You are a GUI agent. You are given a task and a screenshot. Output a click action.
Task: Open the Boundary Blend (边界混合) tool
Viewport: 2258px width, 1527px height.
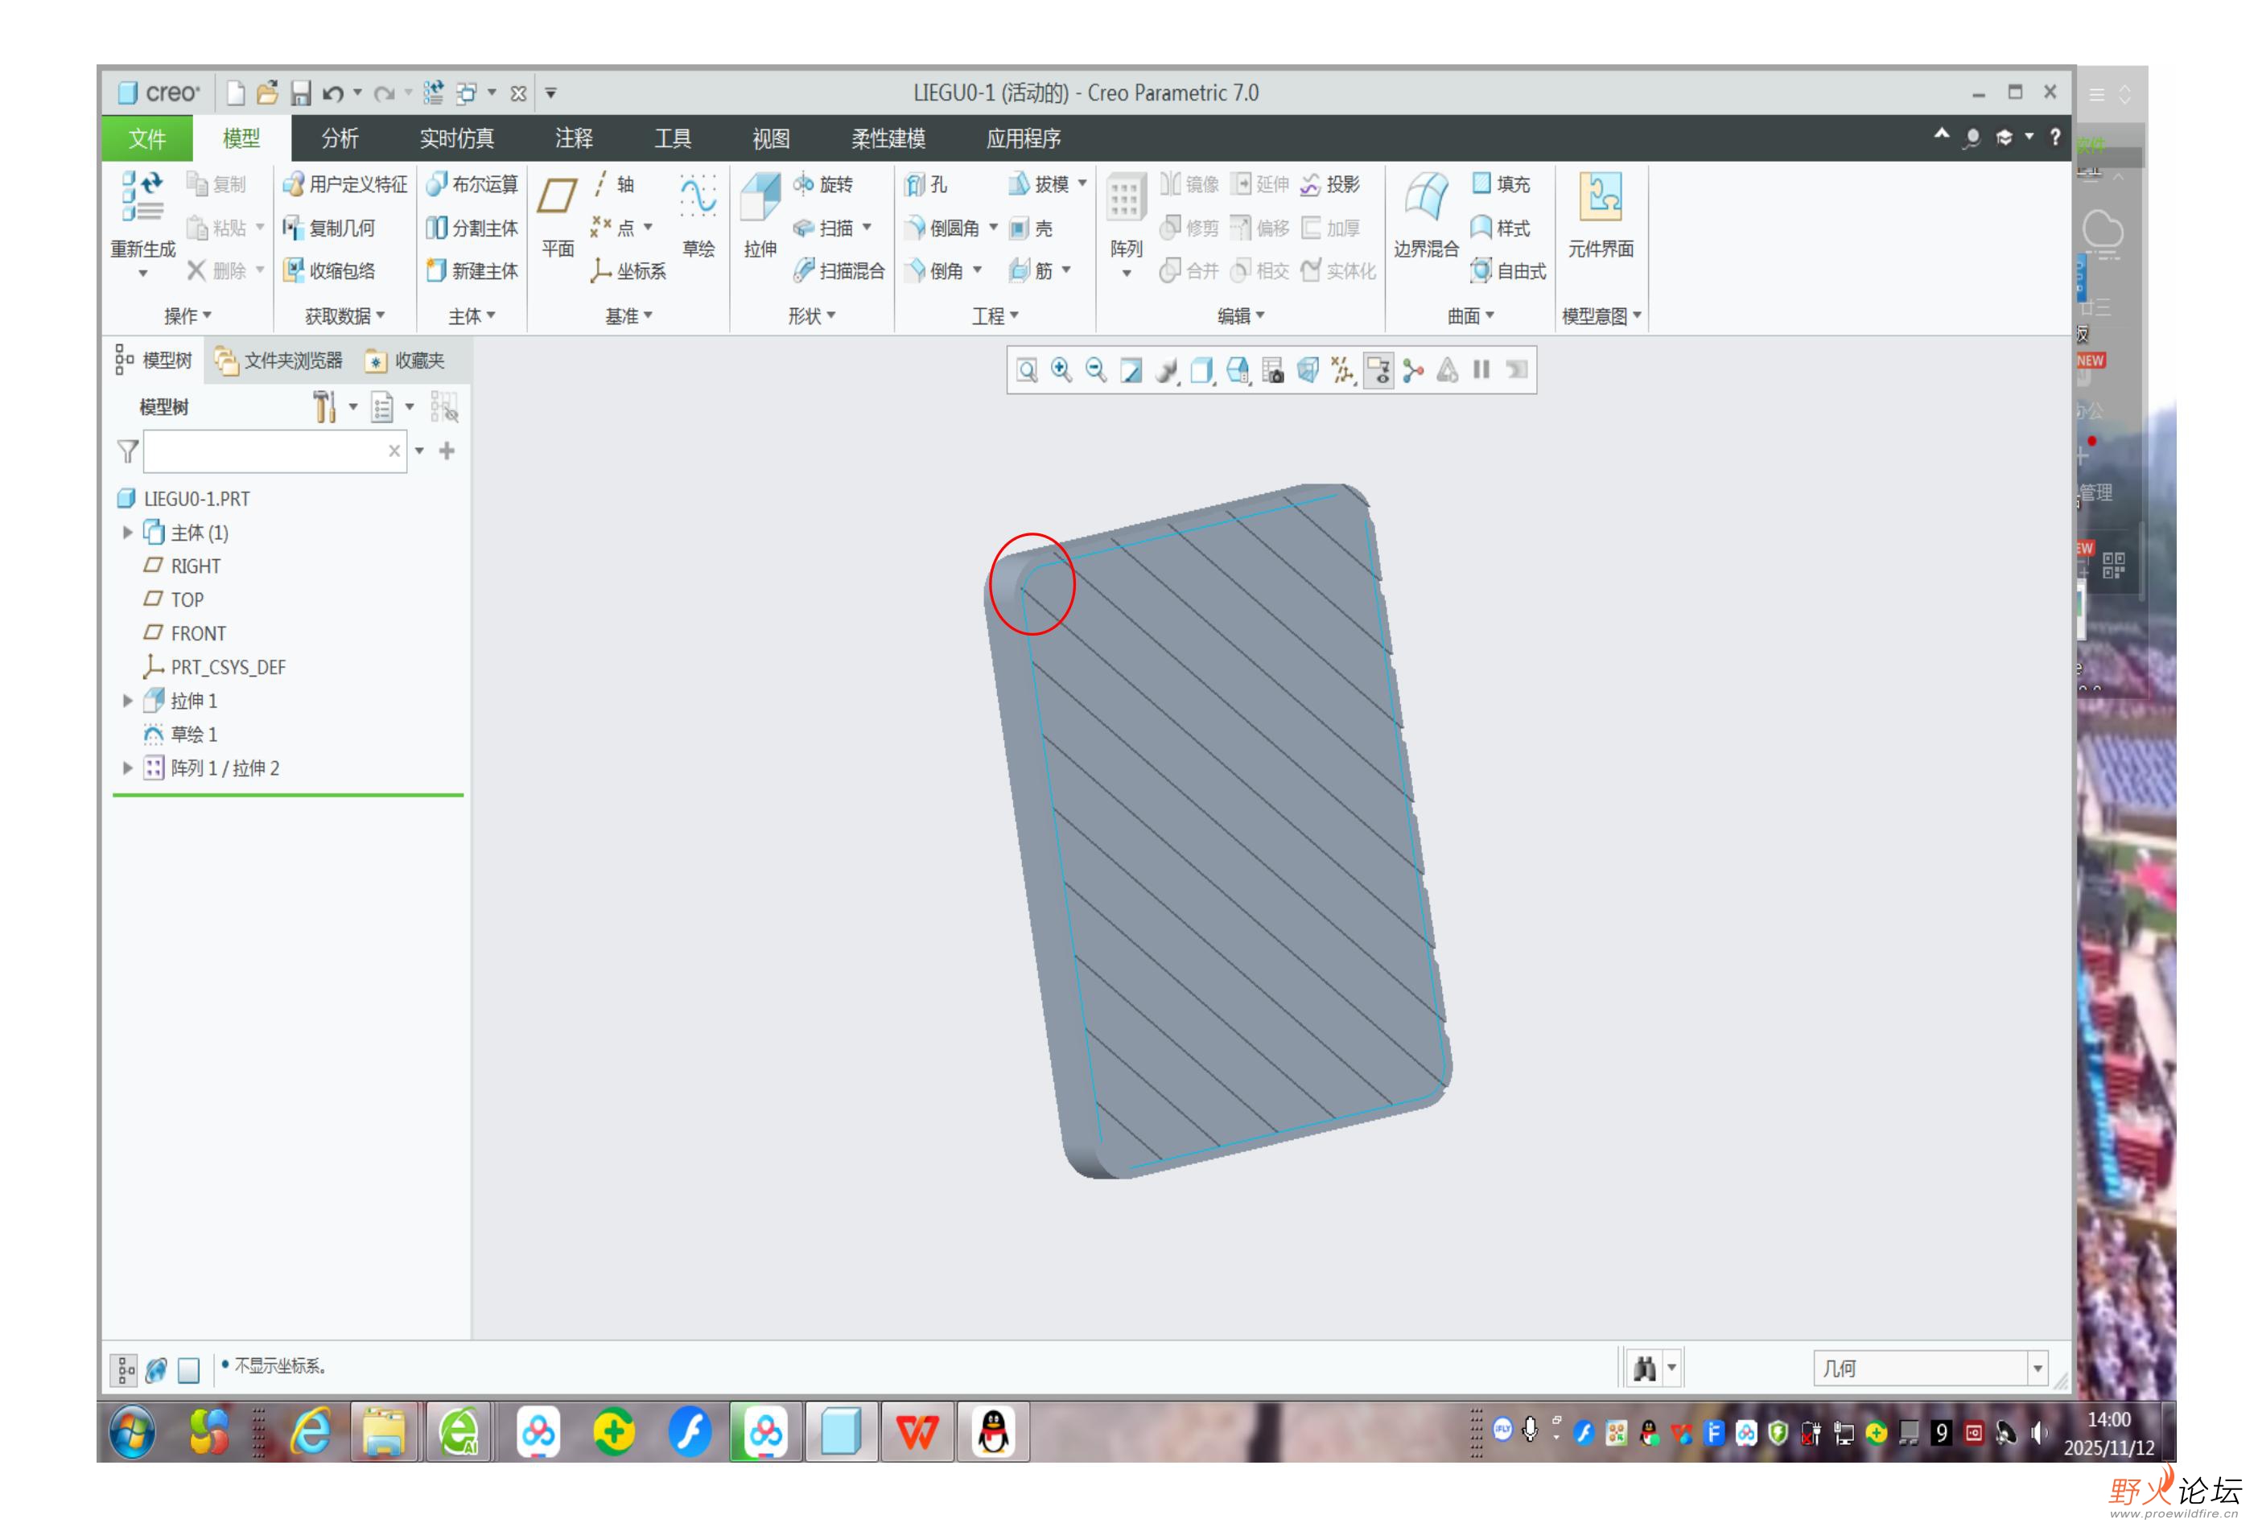pyautogui.click(x=1425, y=198)
